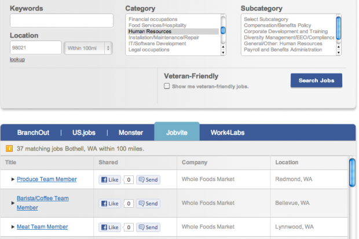Click the Subcategory list up scroll arrow
The width and height of the screenshot is (359, 239).
pyautogui.click(x=338, y=47)
